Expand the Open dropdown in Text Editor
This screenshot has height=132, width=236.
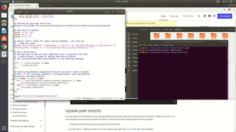pyautogui.click(x=20, y=12)
